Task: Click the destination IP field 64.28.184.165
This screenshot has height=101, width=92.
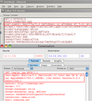Action: click(63, 56)
